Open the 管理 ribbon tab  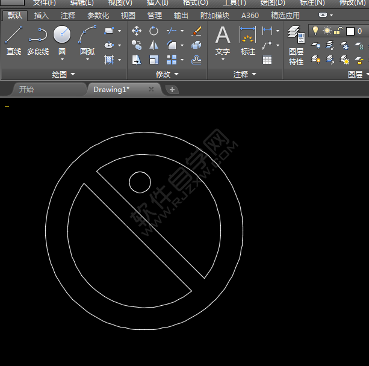155,16
